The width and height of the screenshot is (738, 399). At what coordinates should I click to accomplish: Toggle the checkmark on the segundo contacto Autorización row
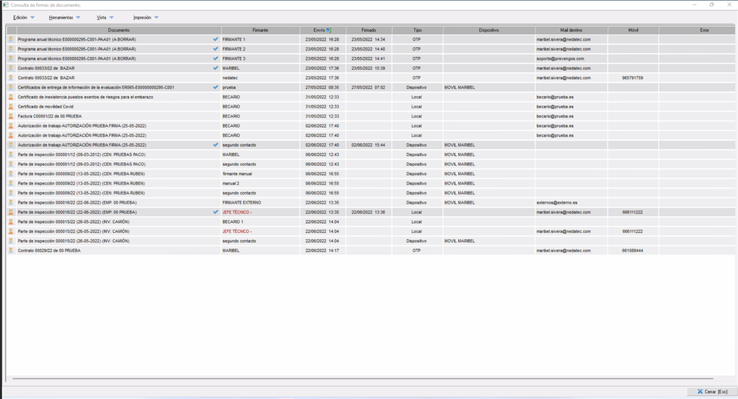point(215,145)
